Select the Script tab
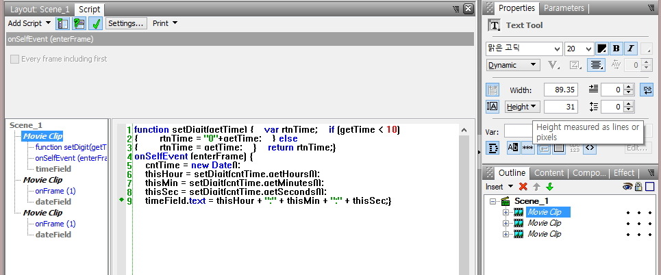Screen dimensions: 661x275 point(89,10)
